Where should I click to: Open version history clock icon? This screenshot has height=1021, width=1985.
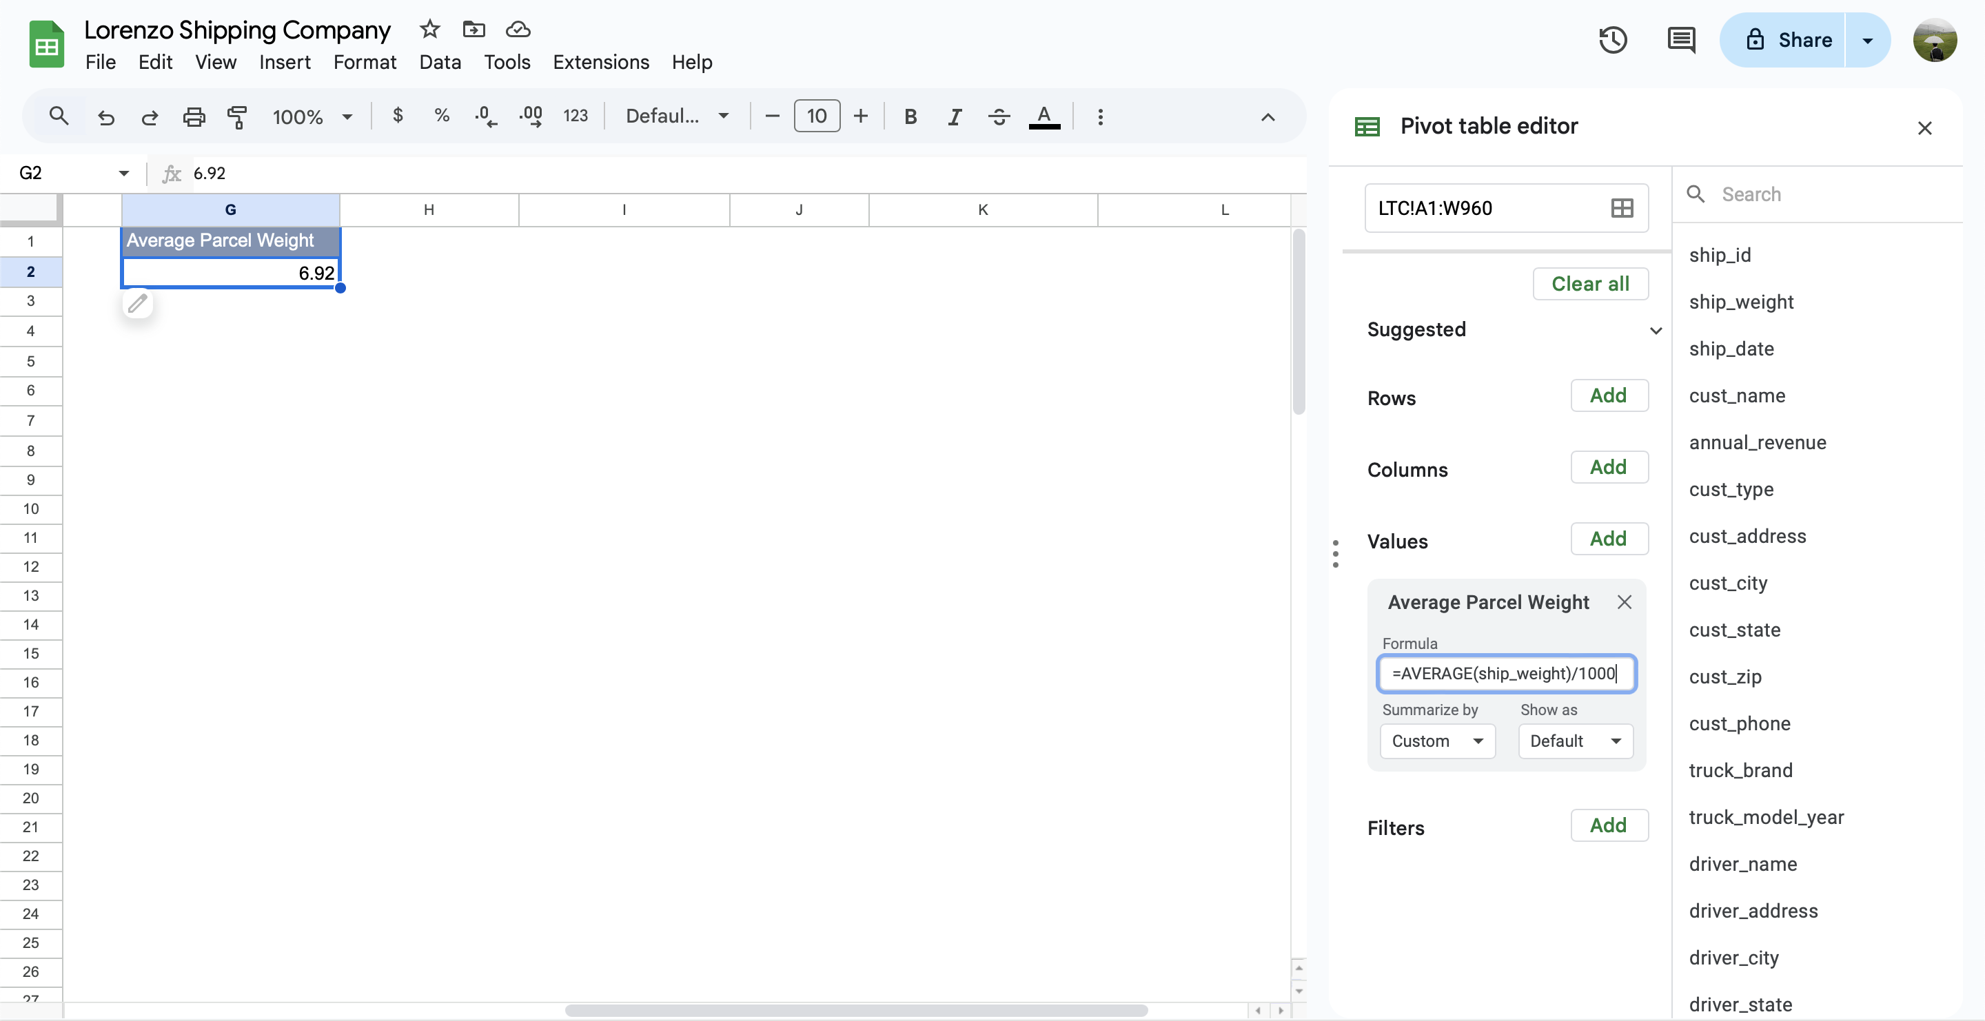[x=1612, y=40]
